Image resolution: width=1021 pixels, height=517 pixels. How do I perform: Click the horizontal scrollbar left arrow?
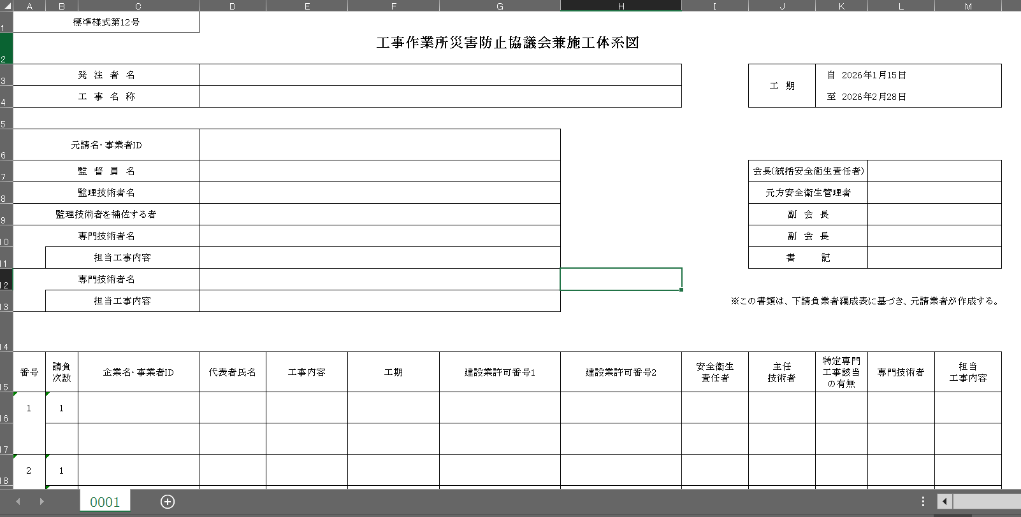coord(945,502)
